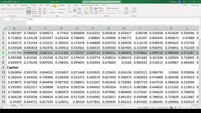Open the File tab
Image resolution: width=201 pixels, height=113 pixels.
[3, 5]
